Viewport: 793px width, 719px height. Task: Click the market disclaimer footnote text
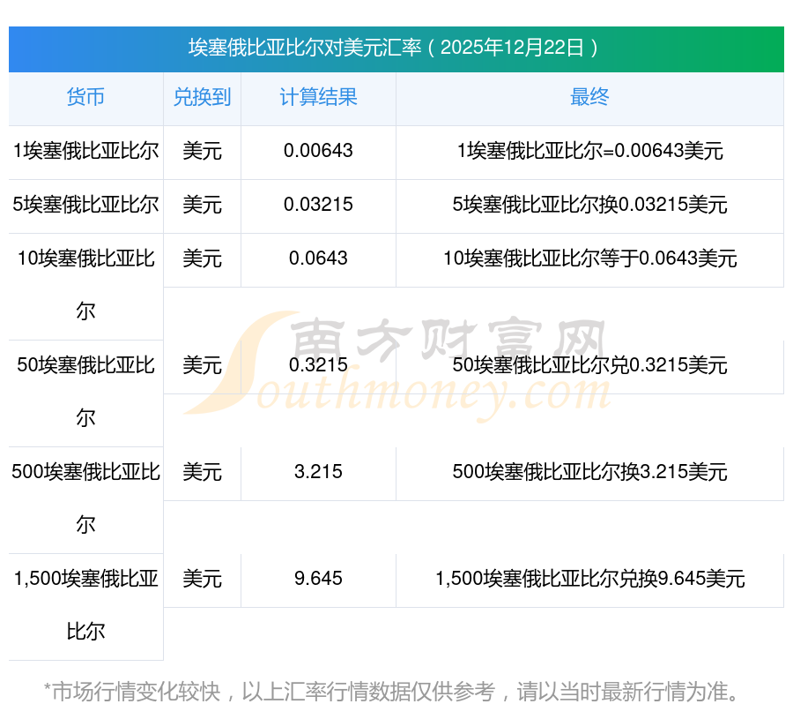pyautogui.click(x=396, y=692)
